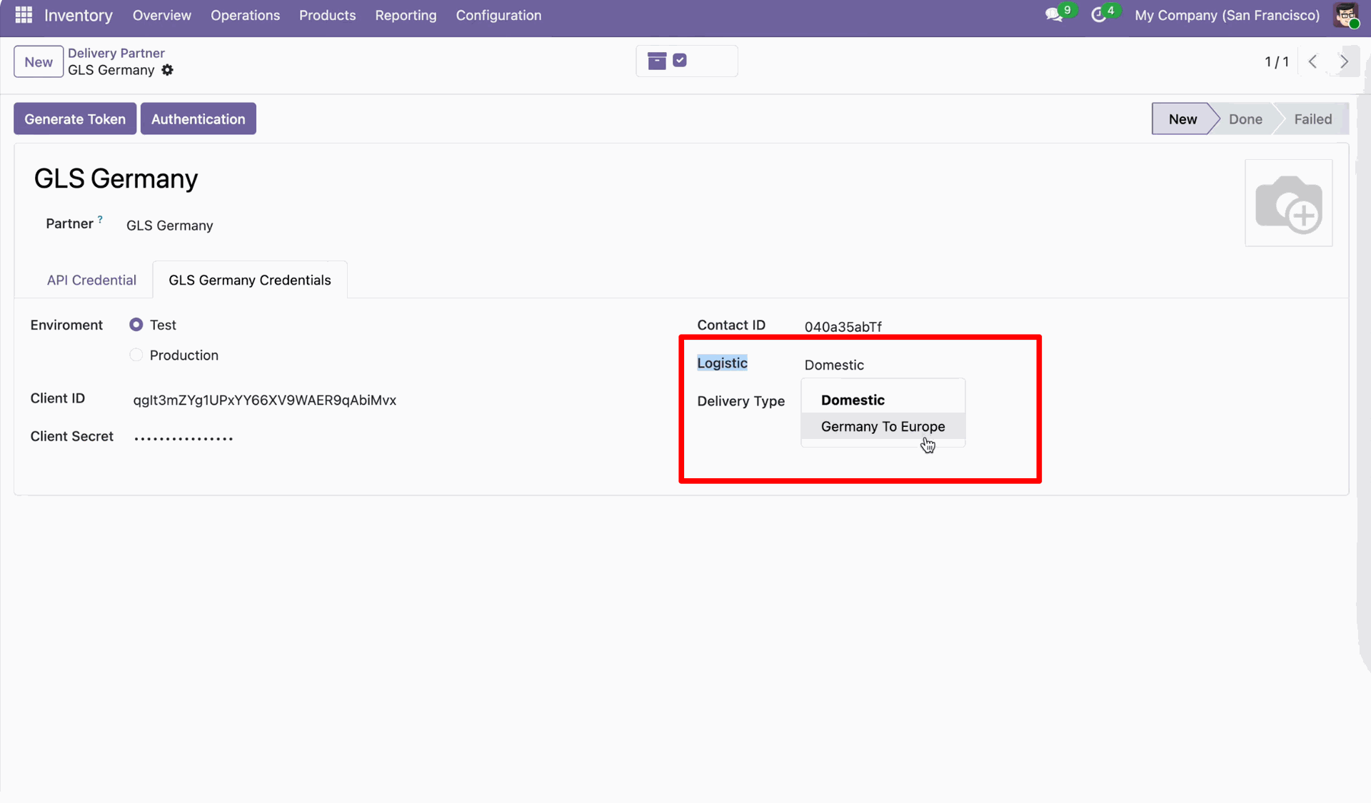Choose Domestic option in dropdown list
Viewport: 1371px width, 803px height.
pos(853,400)
